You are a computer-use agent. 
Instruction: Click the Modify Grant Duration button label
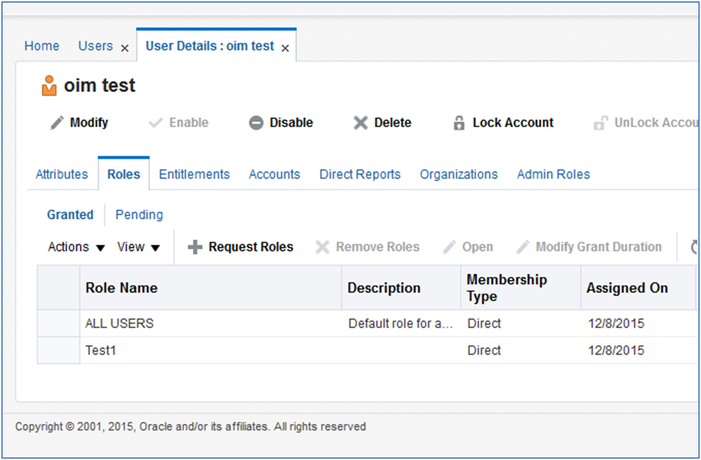pyautogui.click(x=598, y=247)
